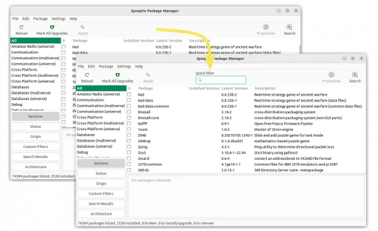Select Cross Platform section in front window
The height and width of the screenshot is (231, 378).
point(89,117)
